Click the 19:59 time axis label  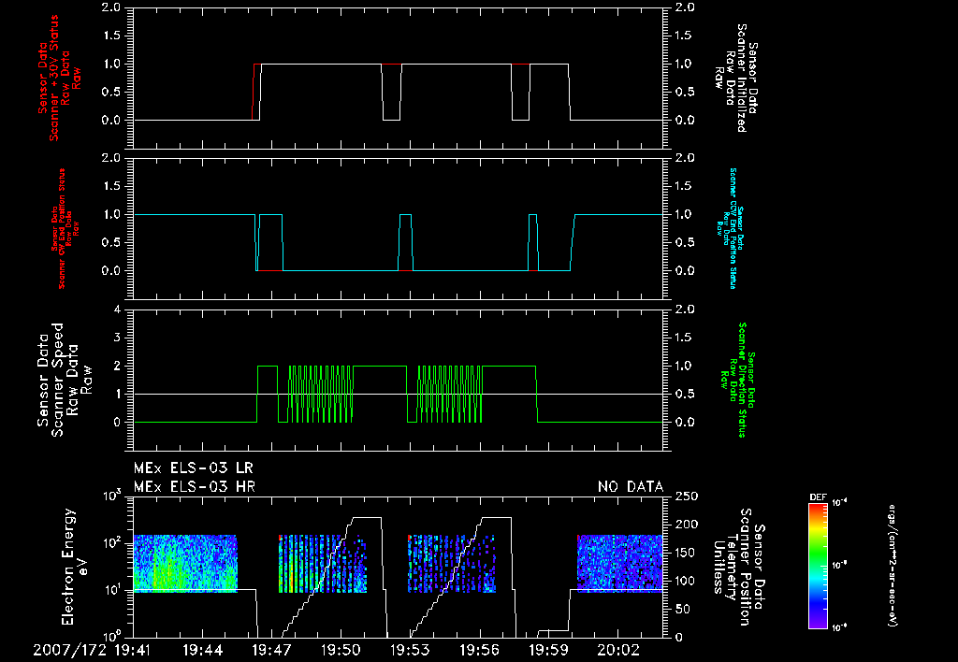[548, 650]
